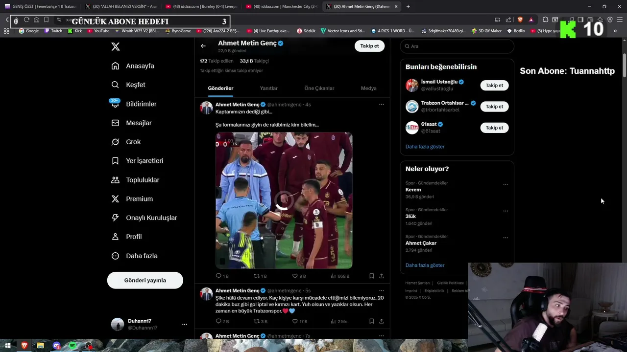Like the tweet showing 9 B likes
Viewport: 627px width, 352px height.
click(x=299, y=276)
